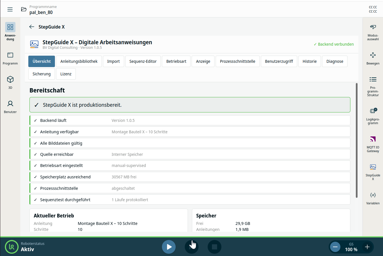The width and height of the screenshot is (383, 256).
Task: Open the Logikprogramm panel
Action: [373, 116]
